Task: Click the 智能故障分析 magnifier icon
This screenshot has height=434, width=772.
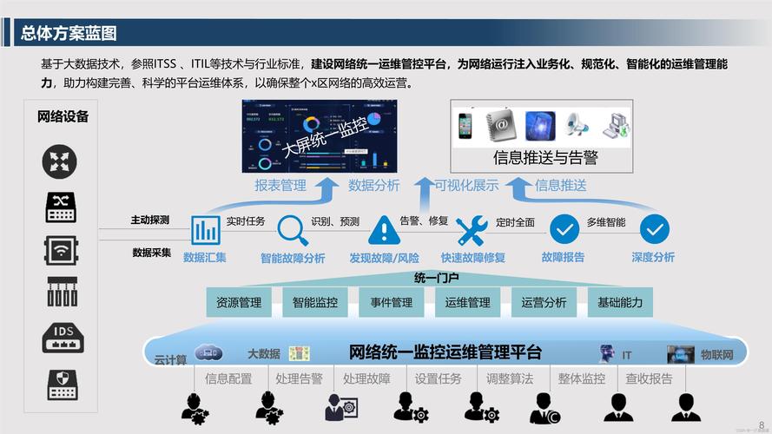Action: tap(292, 230)
